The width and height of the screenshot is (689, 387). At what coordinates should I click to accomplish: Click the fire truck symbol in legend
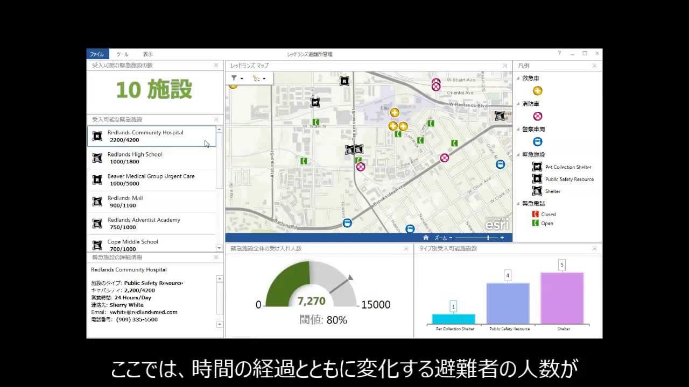(537, 116)
